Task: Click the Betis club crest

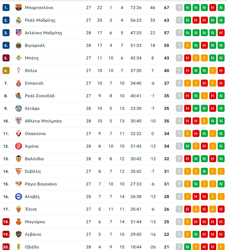Action: click(x=18, y=58)
